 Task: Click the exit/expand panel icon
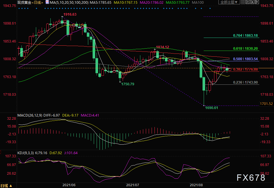257,2
